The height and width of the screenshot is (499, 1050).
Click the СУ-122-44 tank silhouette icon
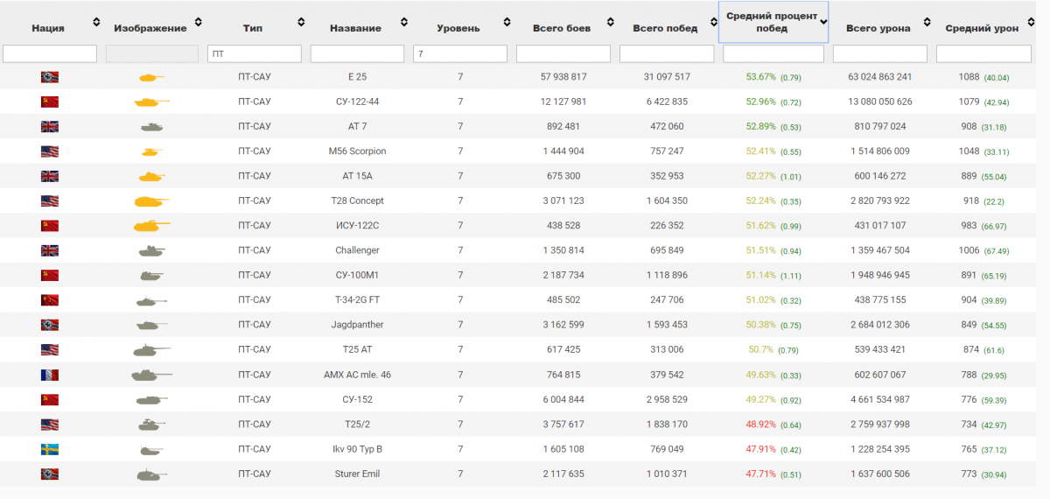(150, 102)
